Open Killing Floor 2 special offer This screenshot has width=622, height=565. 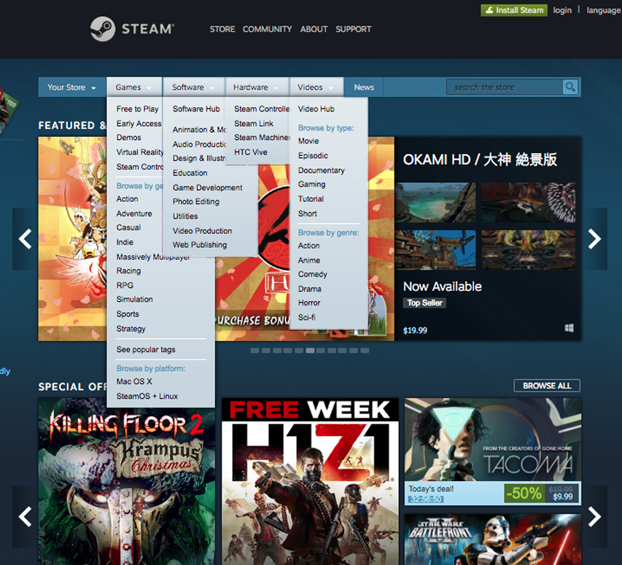pos(127,481)
